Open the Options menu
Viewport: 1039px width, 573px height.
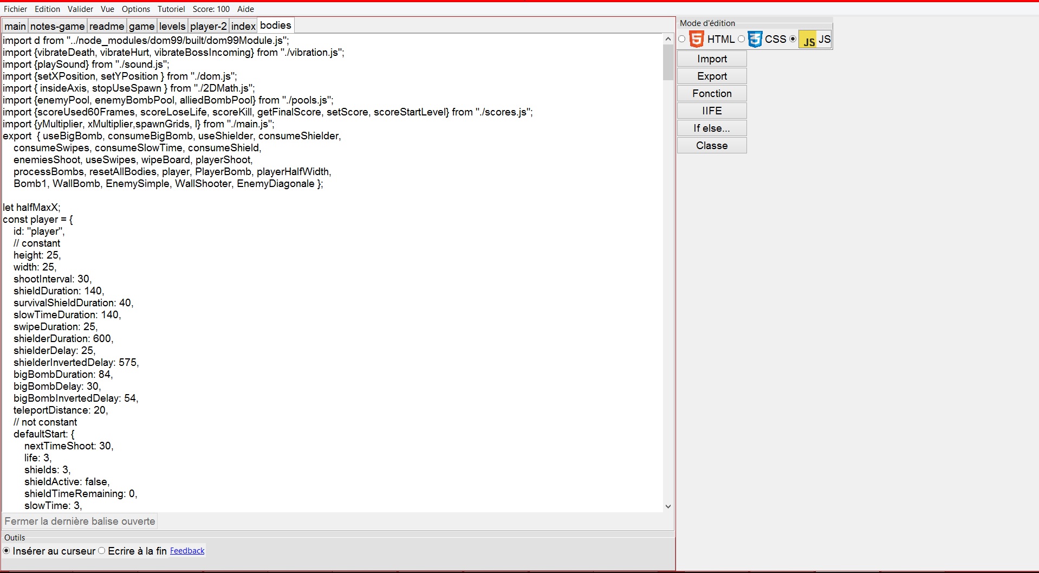[x=136, y=9]
